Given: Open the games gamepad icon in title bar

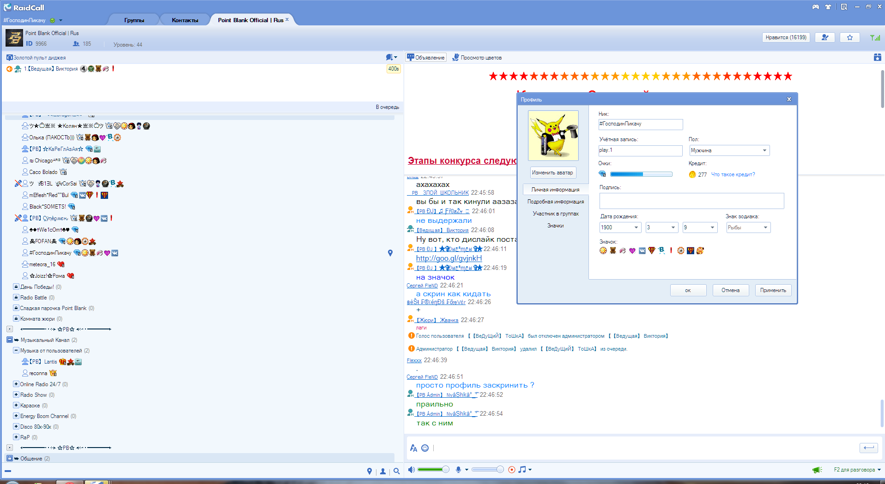Looking at the screenshot, I should coord(816,7).
